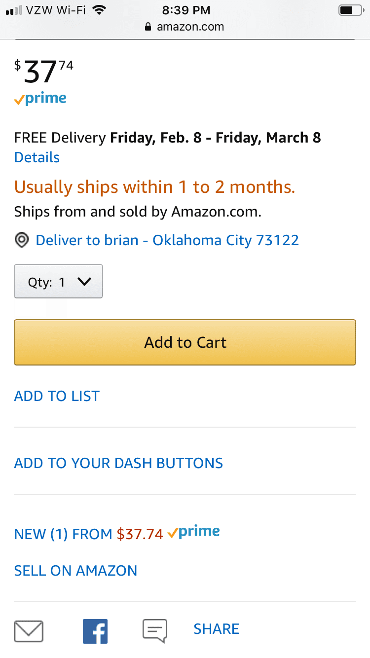Tap the Wi-Fi status icon
Viewport: 370px width, 658px height.
[100, 10]
